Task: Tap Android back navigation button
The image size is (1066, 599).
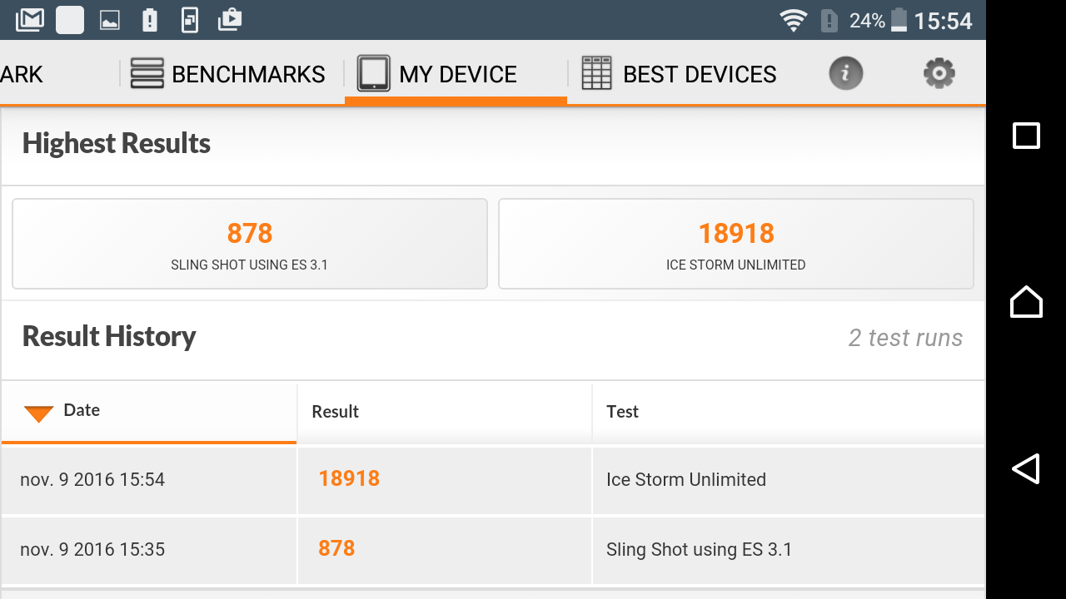Action: [x=1026, y=468]
